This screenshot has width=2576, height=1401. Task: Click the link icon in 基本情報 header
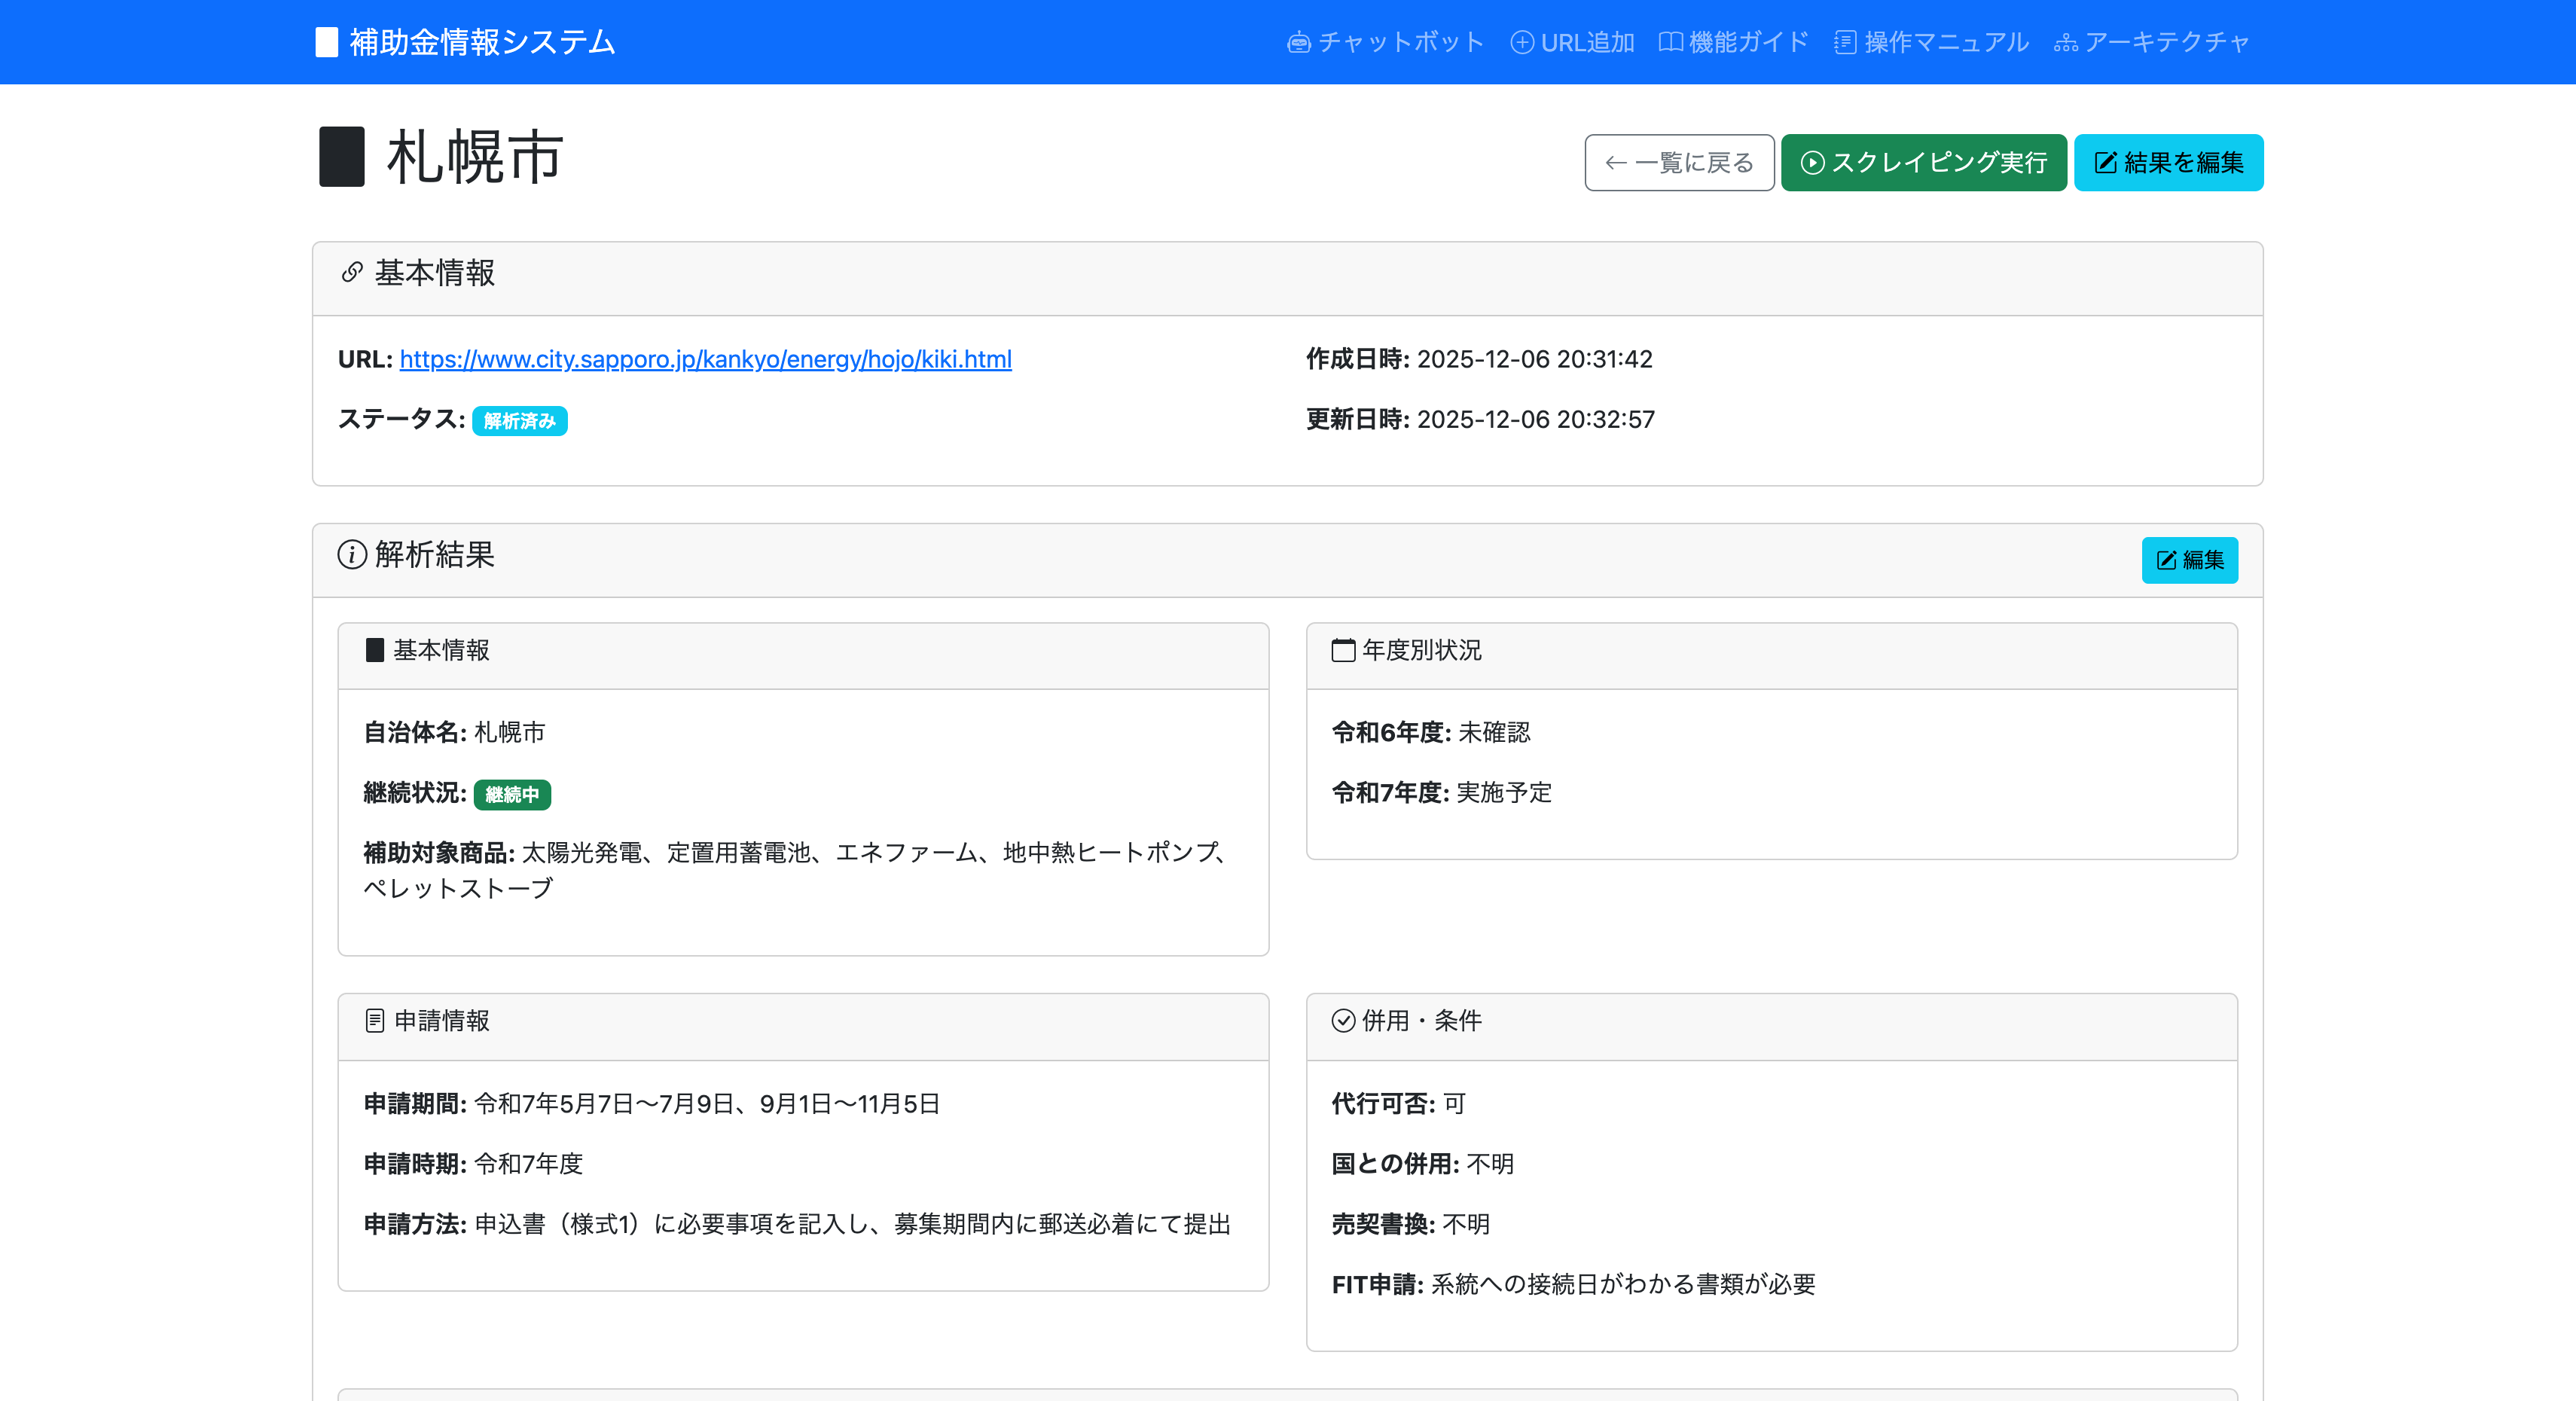(x=352, y=272)
